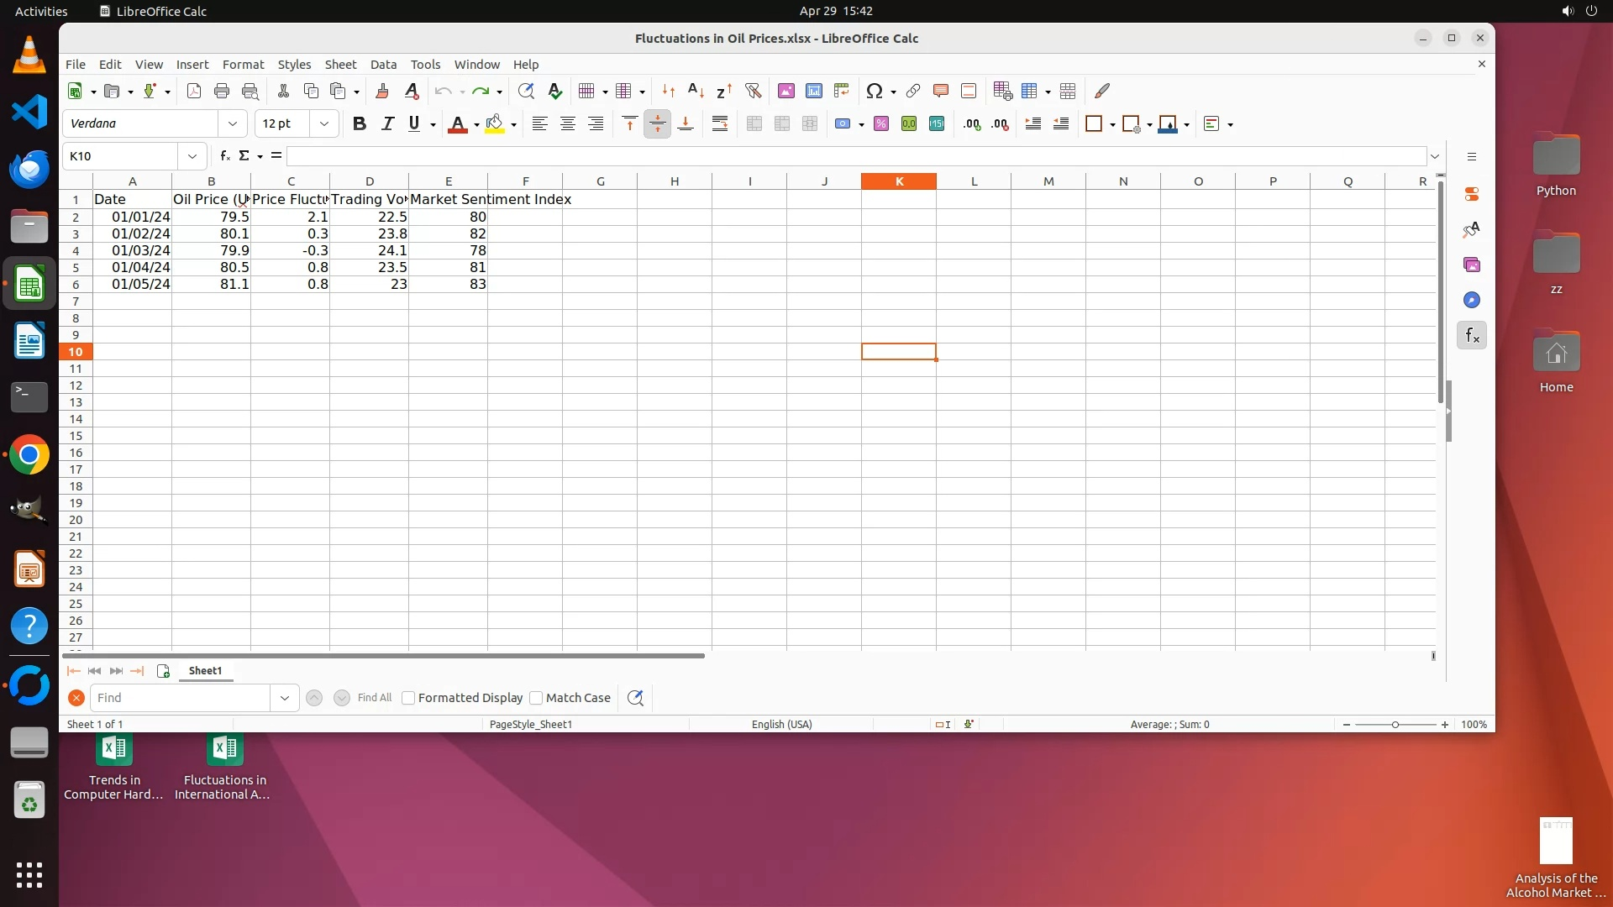The width and height of the screenshot is (1613, 907).
Task: Enable the Formatted Display checkbox
Action: point(408,698)
